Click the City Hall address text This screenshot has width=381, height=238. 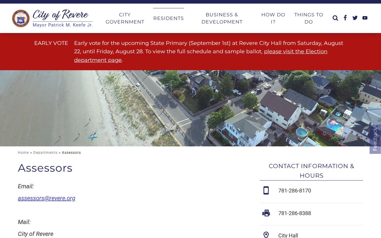tap(288, 235)
